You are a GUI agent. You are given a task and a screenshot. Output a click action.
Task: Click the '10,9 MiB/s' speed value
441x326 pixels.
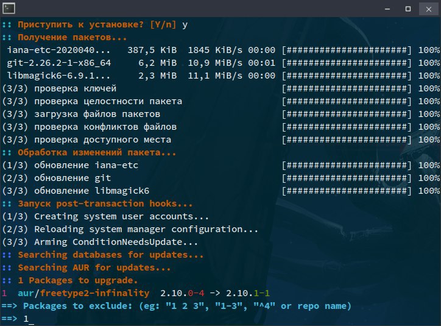(215, 63)
